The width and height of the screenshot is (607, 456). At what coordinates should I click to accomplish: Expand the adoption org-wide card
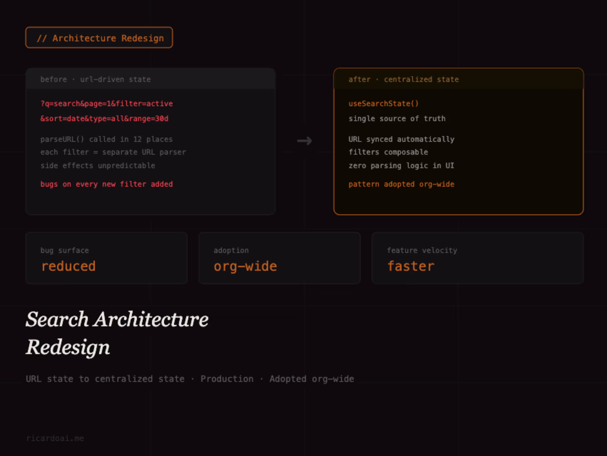click(x=279, y=258)
